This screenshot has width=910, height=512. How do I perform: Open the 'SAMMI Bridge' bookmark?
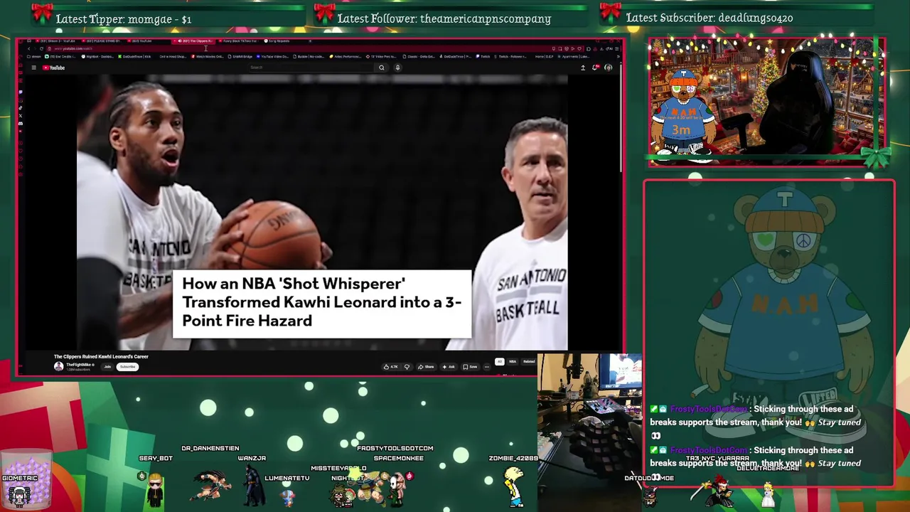point(240,56)
